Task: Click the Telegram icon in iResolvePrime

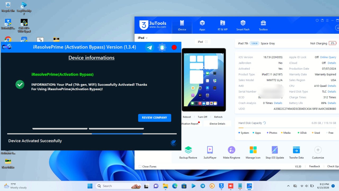Action: point(150,47)
